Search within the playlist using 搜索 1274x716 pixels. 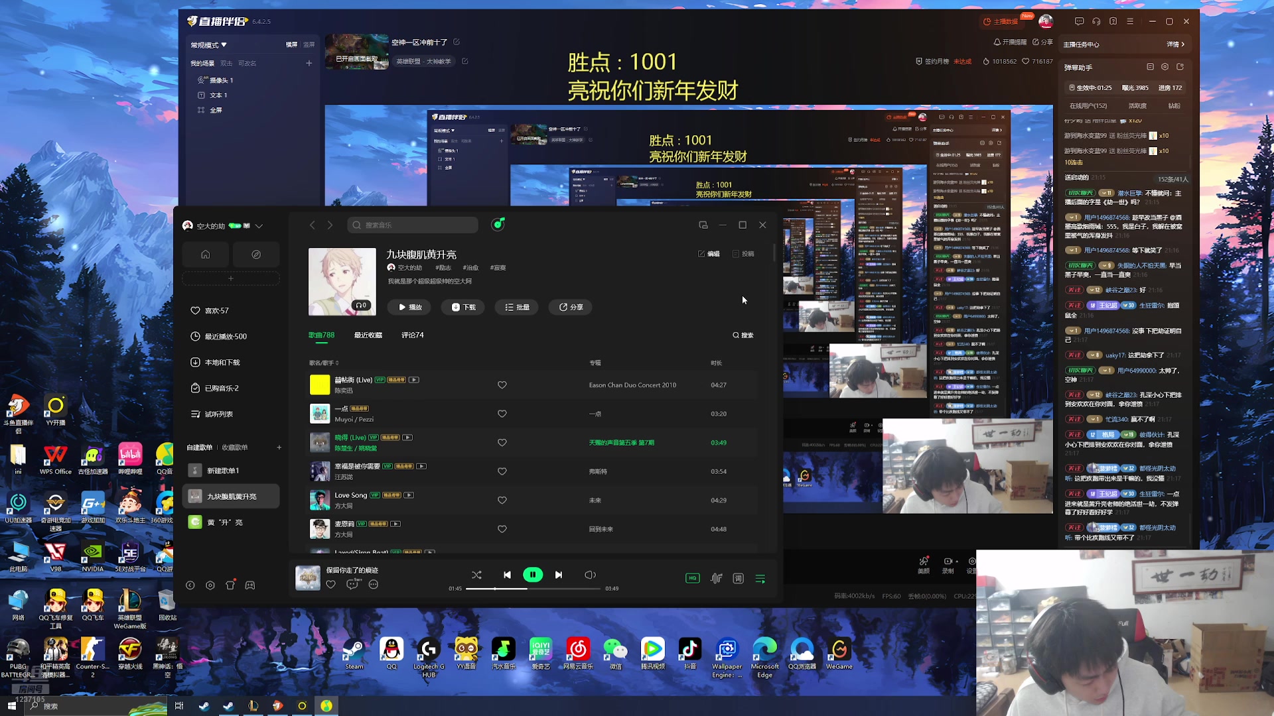tap(743, 335)
